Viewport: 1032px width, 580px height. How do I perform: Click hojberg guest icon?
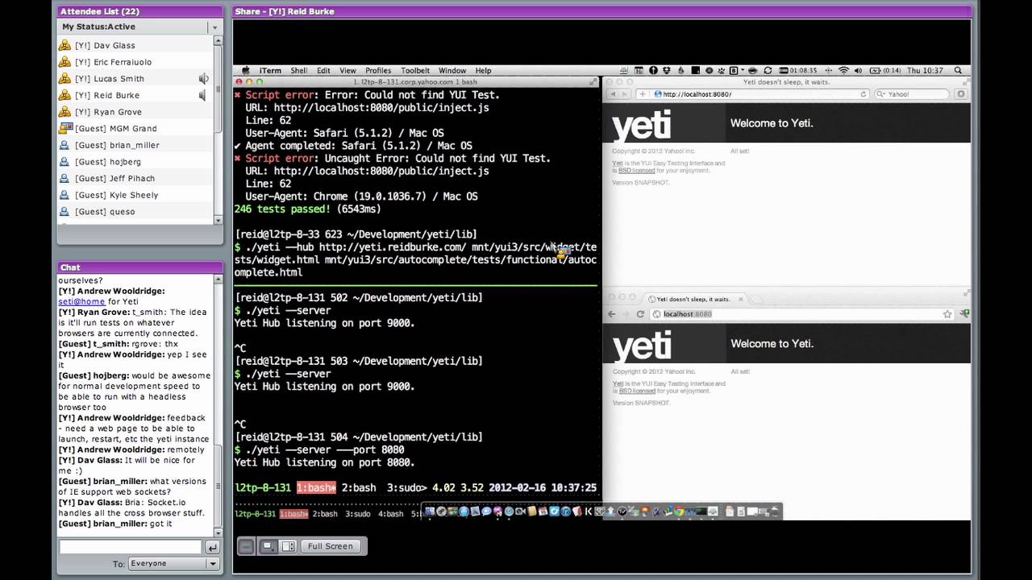[x=64, y=162]
